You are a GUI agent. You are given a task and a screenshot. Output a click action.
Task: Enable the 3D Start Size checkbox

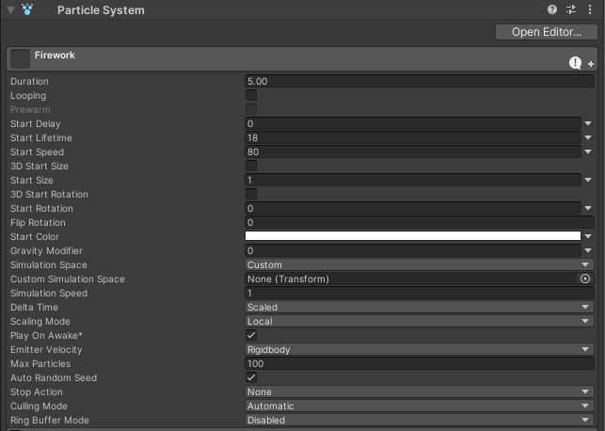(x=251, y=166)
